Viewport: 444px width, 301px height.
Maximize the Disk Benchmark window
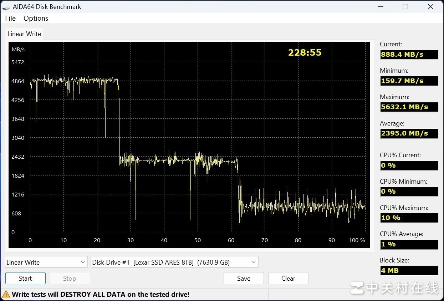405,7
